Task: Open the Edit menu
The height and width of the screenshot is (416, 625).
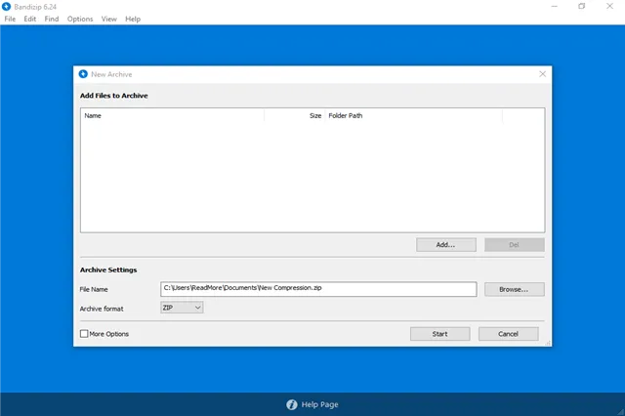Action: (x=30, y=19)
